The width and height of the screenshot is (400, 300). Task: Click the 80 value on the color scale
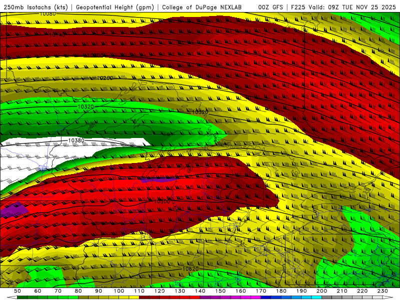pos(78,291)
